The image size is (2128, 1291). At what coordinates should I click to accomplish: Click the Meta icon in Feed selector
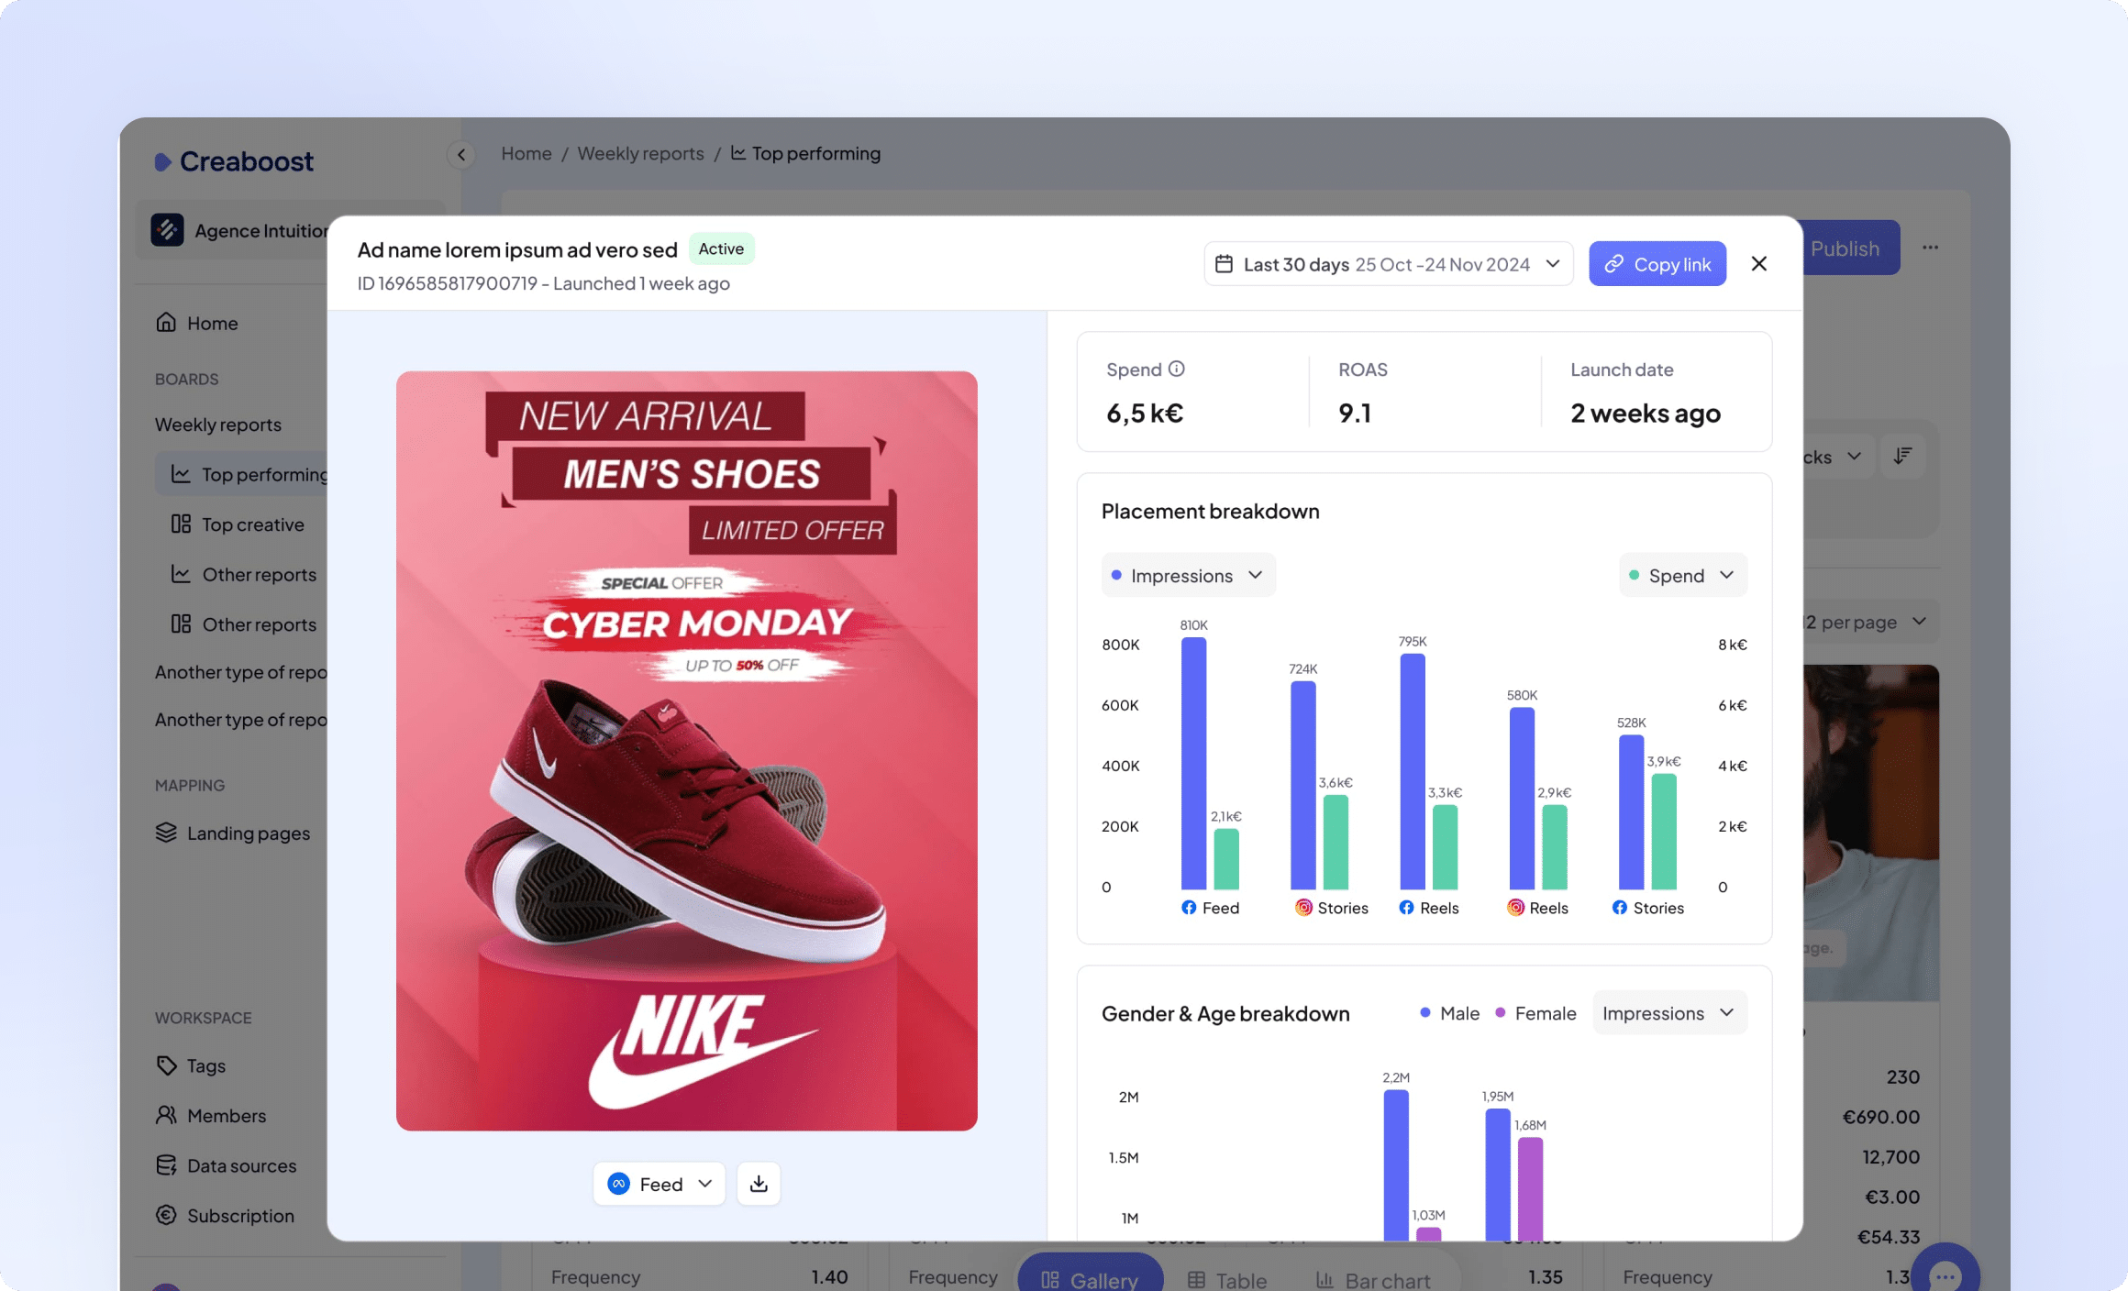click(x=619, y=1184)
